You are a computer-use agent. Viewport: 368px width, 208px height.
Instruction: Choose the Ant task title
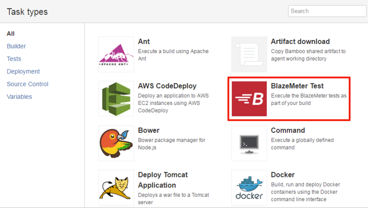(x=144, y=42)
